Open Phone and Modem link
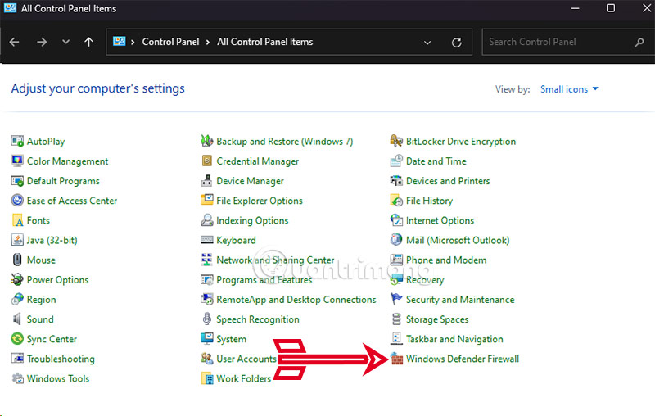The image size is (655, 416). 446,260
